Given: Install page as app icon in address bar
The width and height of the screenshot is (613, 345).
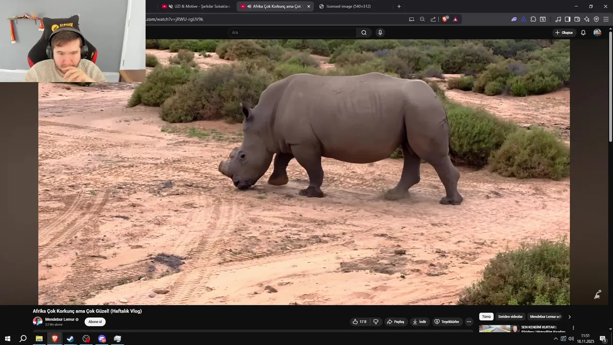Looking at the screenshot, I should tap(411, 19).
